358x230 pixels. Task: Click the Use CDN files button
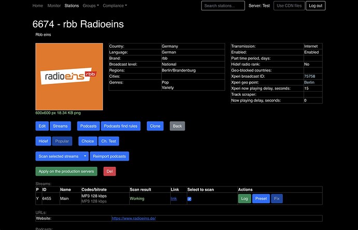(x=289, y=6)
